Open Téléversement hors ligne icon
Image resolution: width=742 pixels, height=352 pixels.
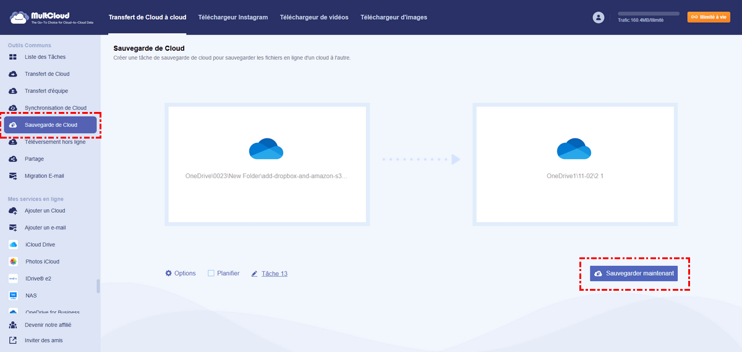[x=13, y=142]
